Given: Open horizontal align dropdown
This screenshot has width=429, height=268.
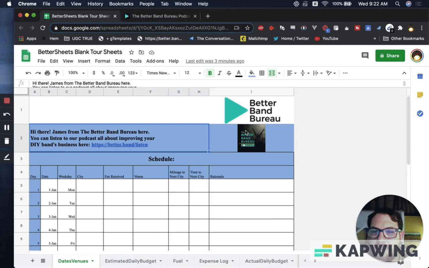Looking at the screenshot, I should coord(292,73).
